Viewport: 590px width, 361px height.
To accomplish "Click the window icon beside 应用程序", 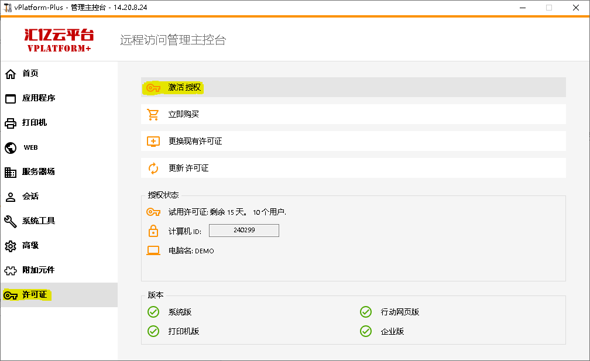I will 11,98.
